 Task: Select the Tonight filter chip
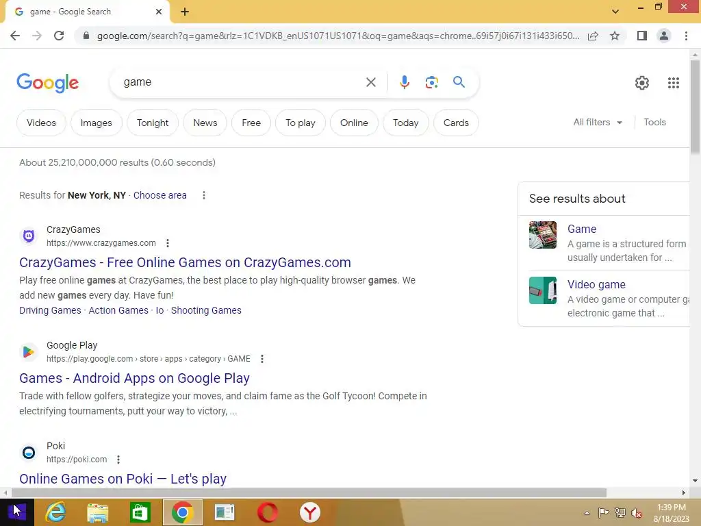153,123
